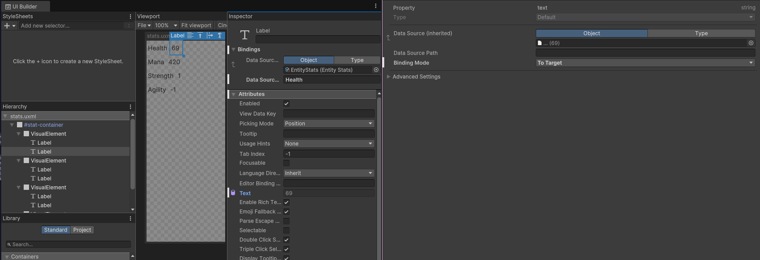Image resolution: width=760 pixels, height=260 pixels.
Task: Select Type button under Data Source (inherited)
Action: pyautogui.click(x=701, y=34)
